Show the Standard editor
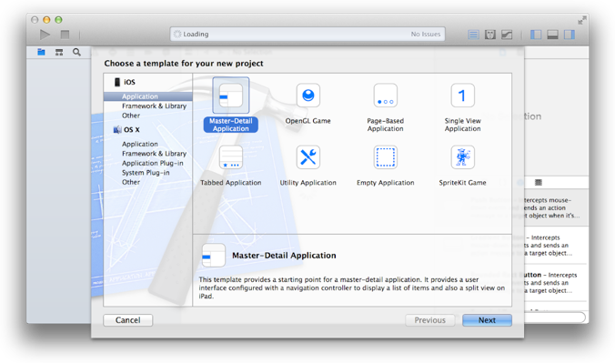615x363 pixels. [x=473, y=35]
